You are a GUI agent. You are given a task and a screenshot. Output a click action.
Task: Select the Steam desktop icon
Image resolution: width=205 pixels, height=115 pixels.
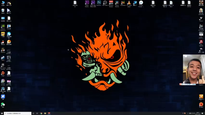coord(3,58)
